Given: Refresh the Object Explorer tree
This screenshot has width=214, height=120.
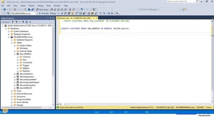Looking at the screenshot, I should (27, 22).
